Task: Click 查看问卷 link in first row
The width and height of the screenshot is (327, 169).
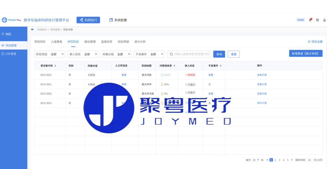Action: point(262,75)
